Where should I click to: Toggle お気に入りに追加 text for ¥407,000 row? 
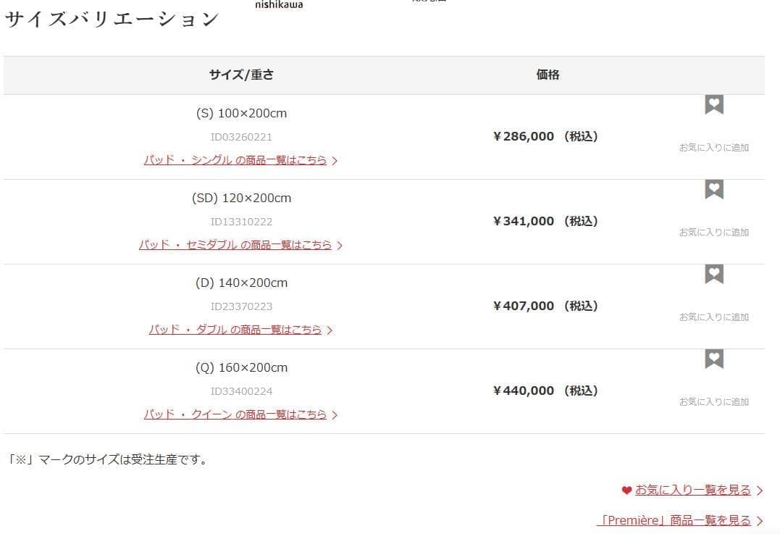tap(713, 317)
